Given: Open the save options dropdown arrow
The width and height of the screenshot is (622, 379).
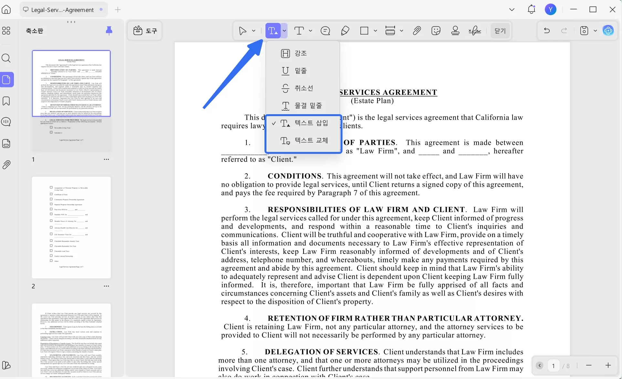Looking at the screenshot, I should pos(595,31).
